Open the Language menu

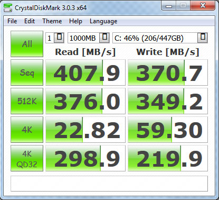(x=103, y=21)
